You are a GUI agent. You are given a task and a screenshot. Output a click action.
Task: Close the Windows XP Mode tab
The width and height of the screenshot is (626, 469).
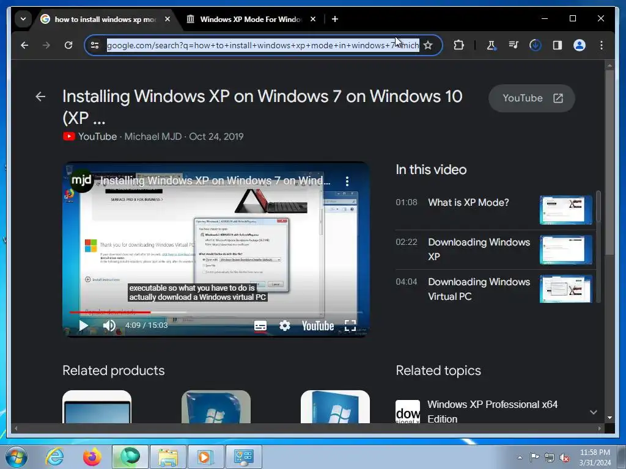(x=313, y=19)
